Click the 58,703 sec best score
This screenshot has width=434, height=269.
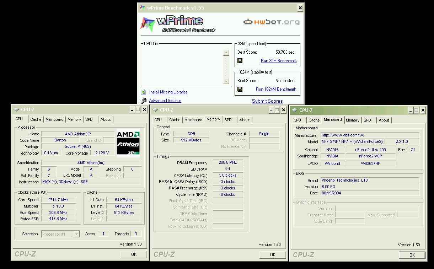pyautogui.click(x=285, y=52)
